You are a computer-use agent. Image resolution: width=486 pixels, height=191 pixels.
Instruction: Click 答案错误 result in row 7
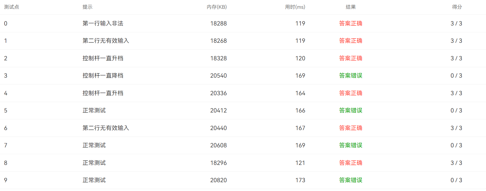click(351, 145)
